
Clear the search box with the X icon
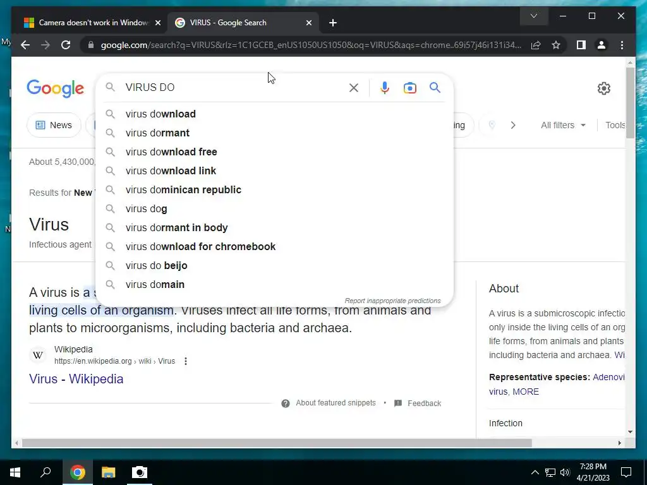[x=354, y=87]
